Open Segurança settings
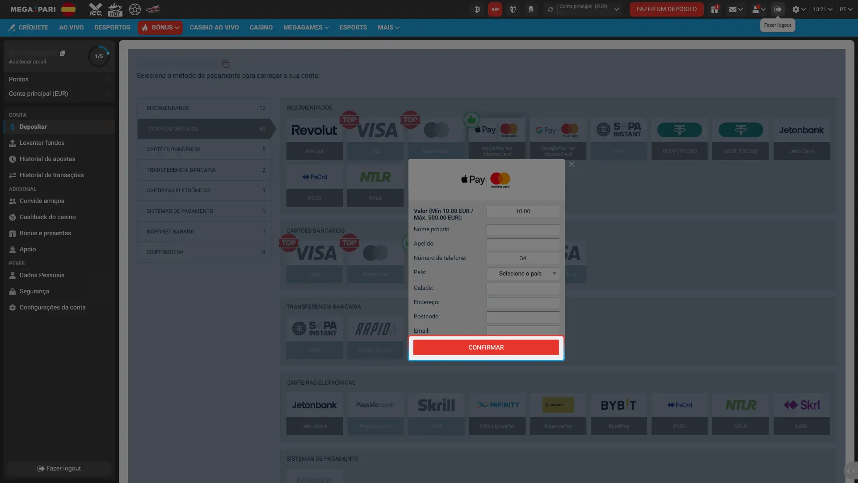Image resolution: width=858 pixels, height=483 pixels. pos(59,292)
